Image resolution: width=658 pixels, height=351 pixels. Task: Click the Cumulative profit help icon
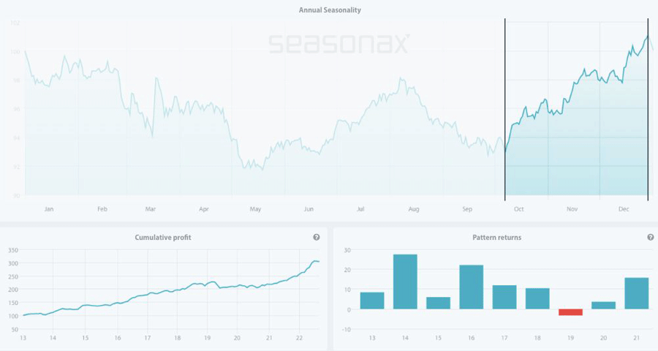click(x=316, y=237)
